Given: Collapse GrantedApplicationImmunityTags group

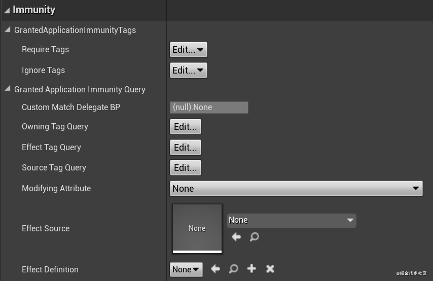Looking at the screenshot, I should pyautogui.click(x=8, y=29).
